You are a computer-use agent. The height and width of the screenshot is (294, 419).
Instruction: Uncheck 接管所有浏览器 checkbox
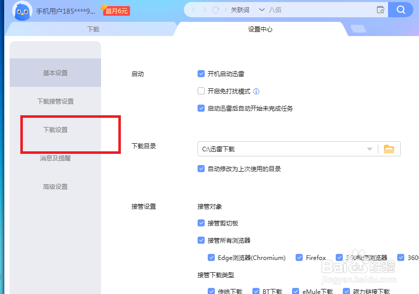coord(201,240)
